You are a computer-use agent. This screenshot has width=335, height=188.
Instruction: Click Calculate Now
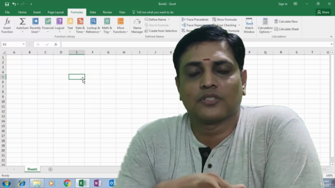[286, 21]
